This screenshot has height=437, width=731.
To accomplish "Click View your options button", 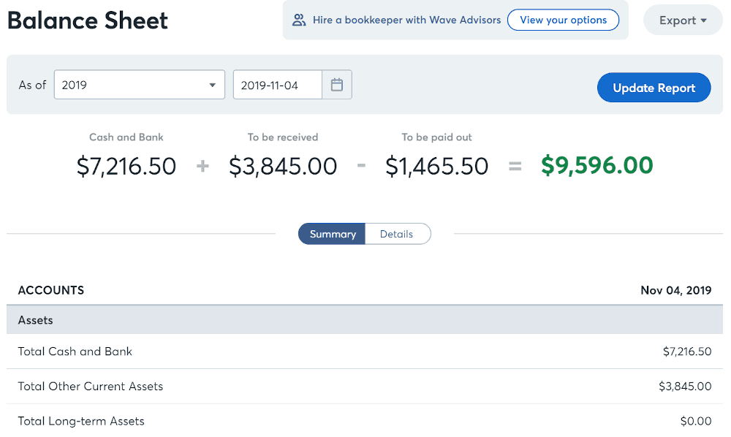I will [x=563, y=20].
